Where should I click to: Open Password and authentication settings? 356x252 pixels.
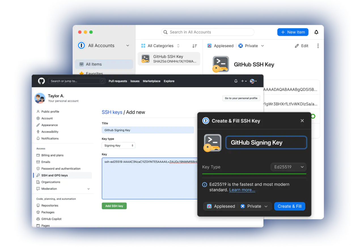58,169
